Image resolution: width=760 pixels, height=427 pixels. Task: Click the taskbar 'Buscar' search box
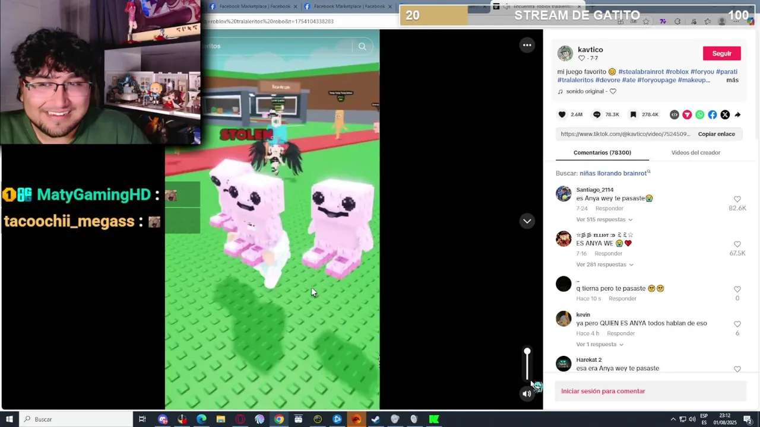click(x=76, y=419)
